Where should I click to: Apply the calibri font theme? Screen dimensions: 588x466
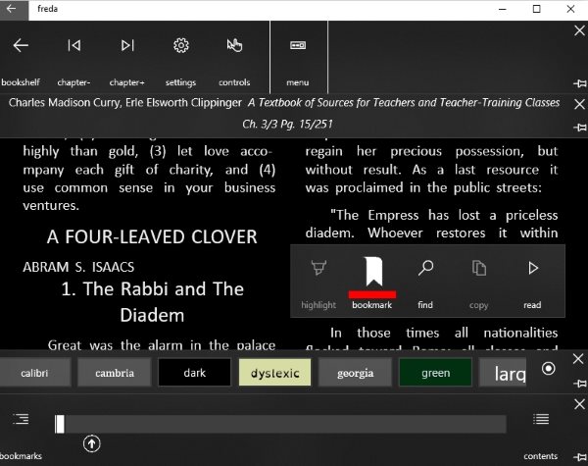[x=34, y=373]
